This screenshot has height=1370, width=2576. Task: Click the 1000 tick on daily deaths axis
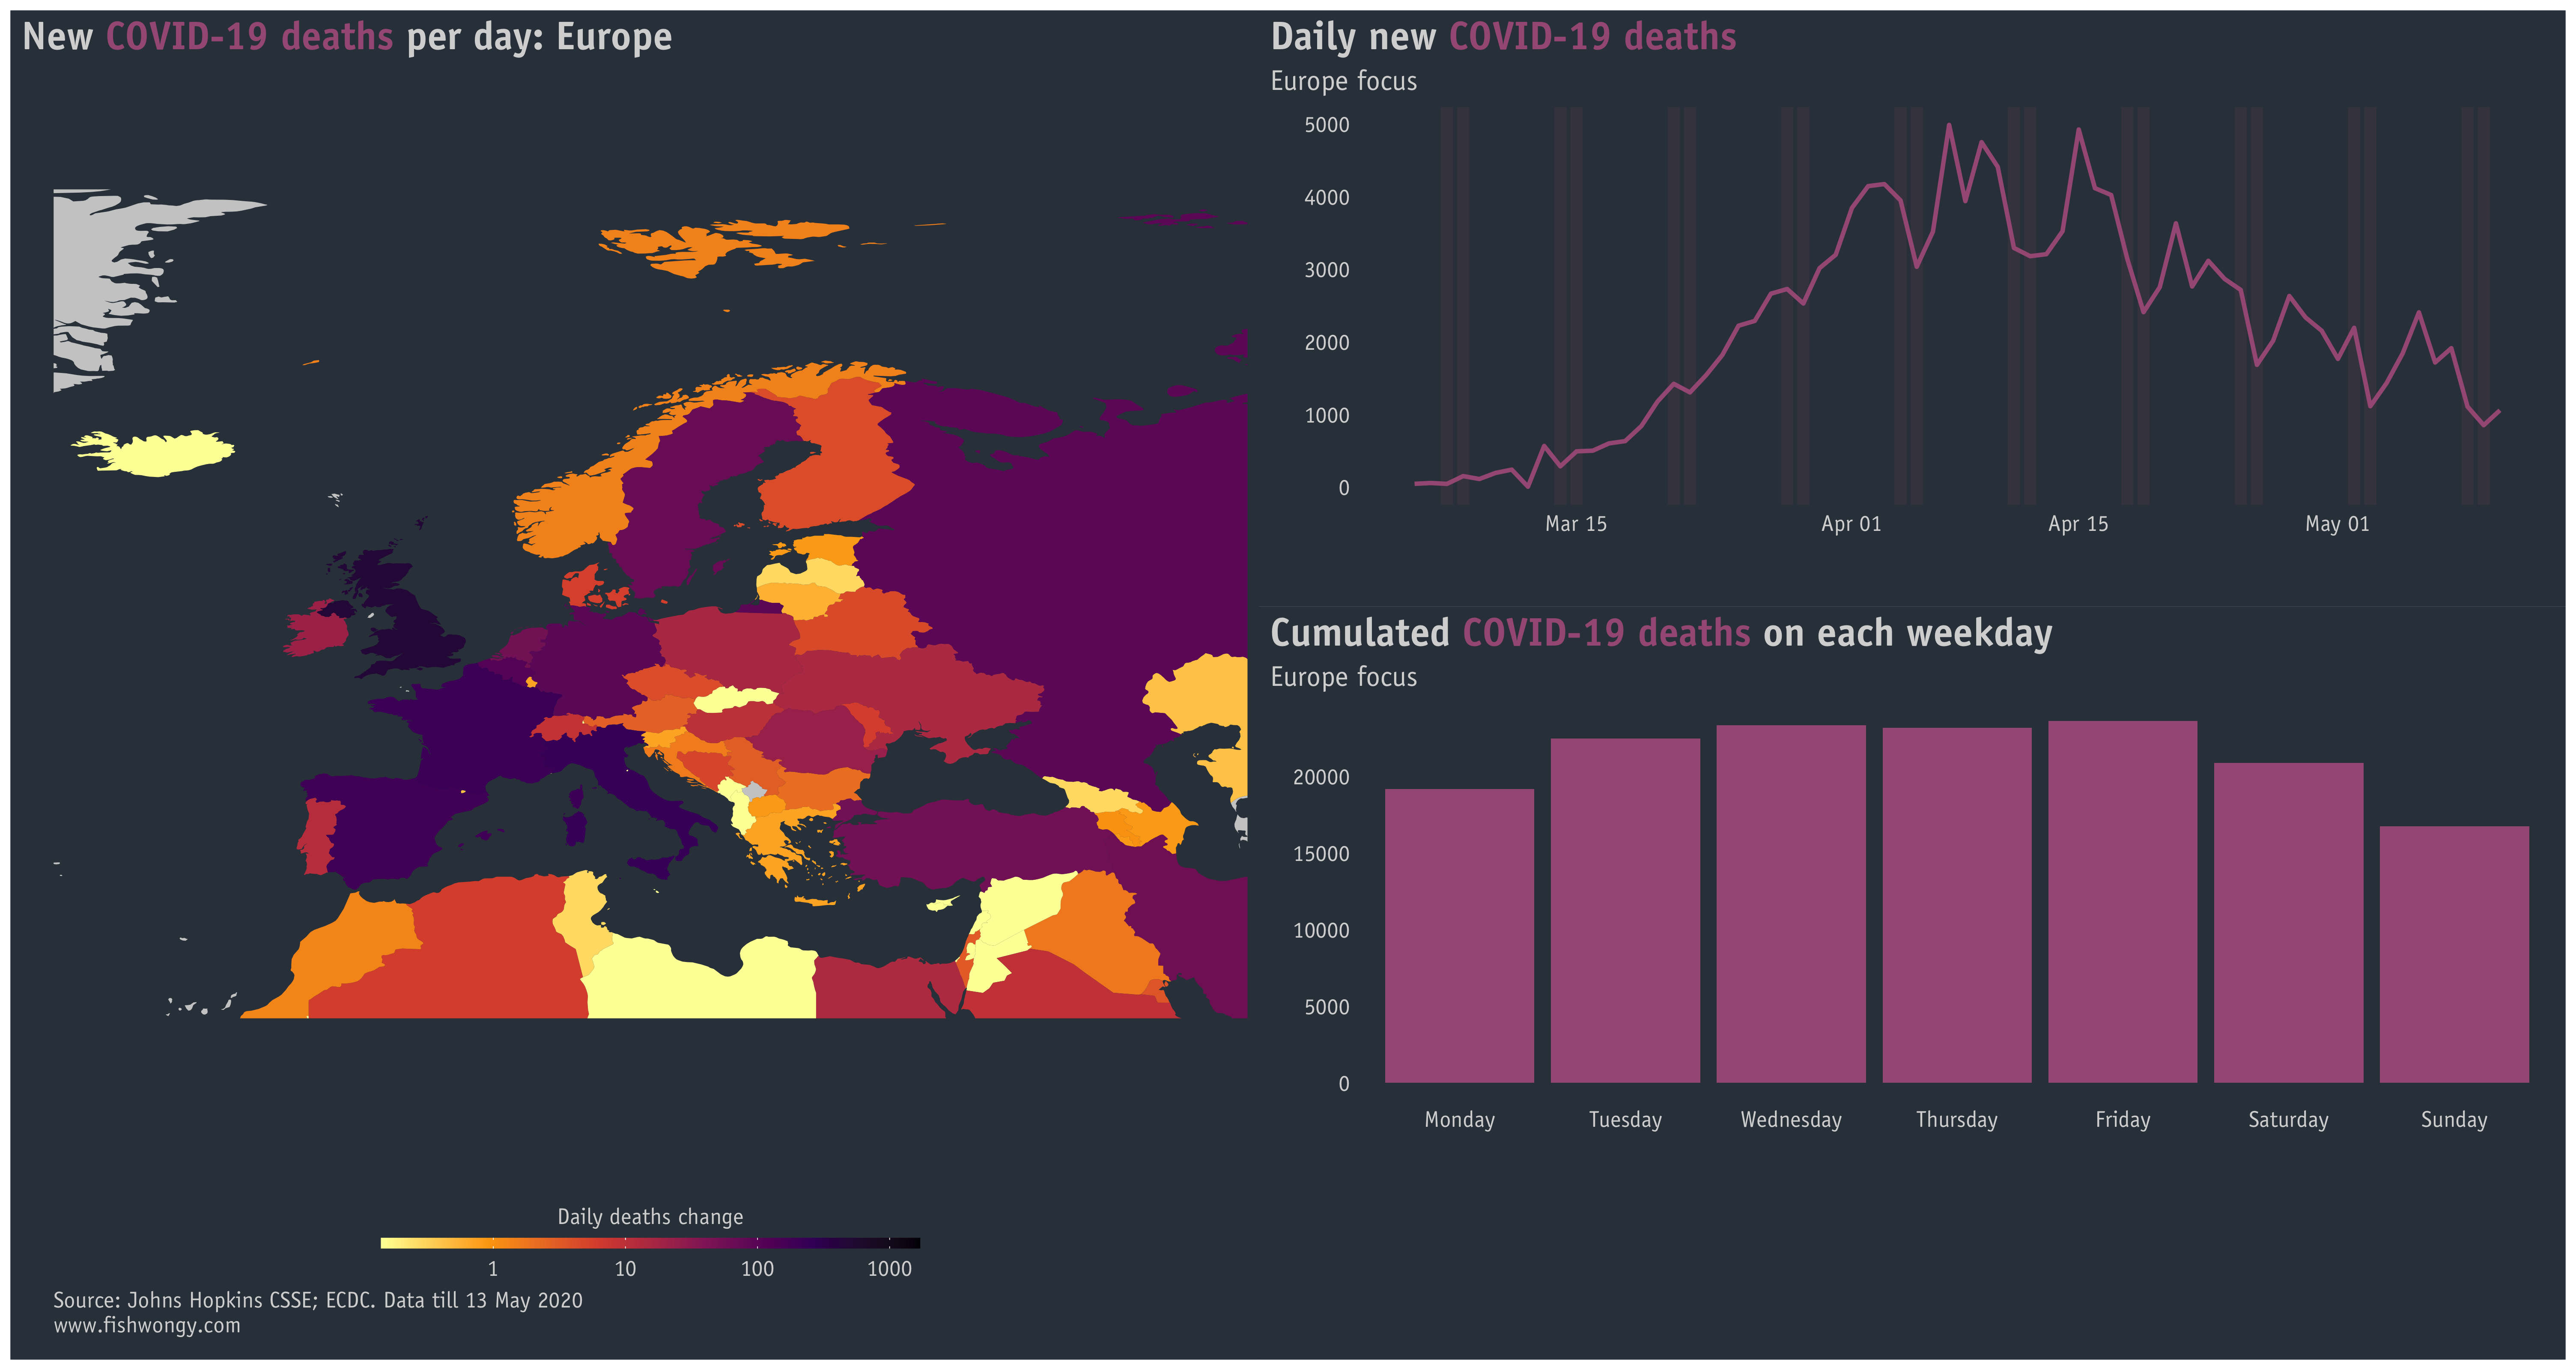tap(1327, 415)
